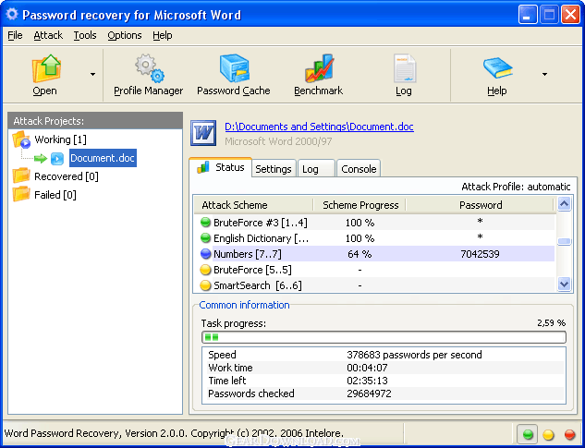
Task: Select the Working [1] tree node
Action: pyautogui.click(x=60, y=139)
